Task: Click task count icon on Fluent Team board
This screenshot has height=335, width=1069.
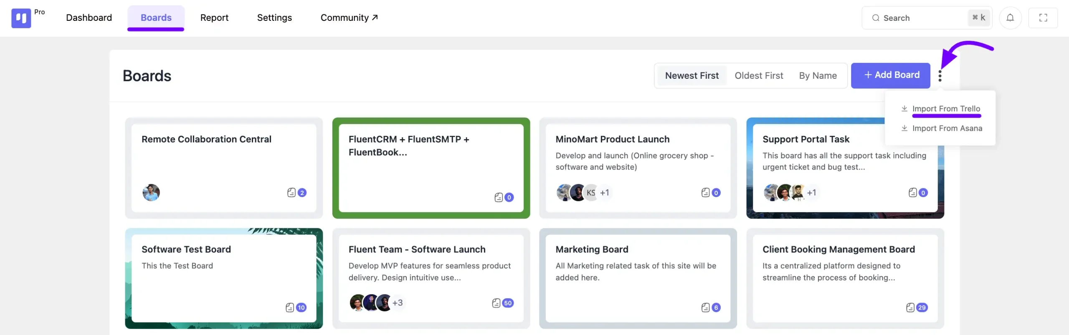Action: coord(496,303)
